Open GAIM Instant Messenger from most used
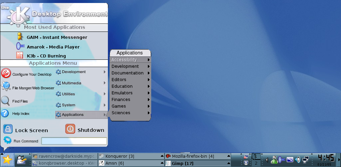The image size is (341, 167). pos(52,37)
